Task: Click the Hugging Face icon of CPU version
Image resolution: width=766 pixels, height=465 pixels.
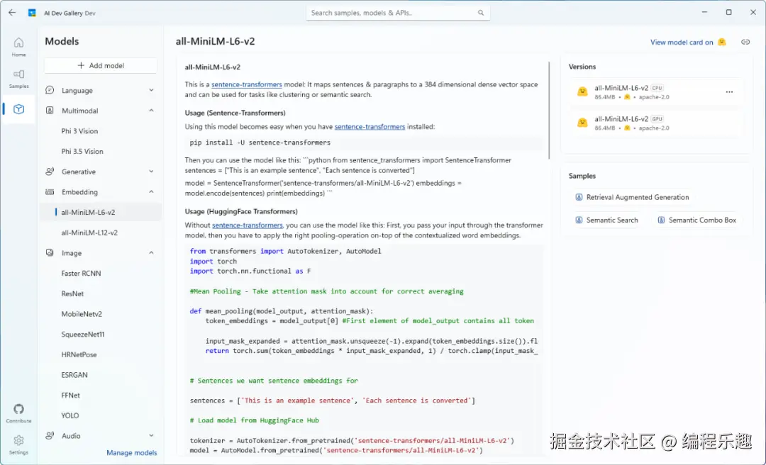Action: click(x=582, y=92)
